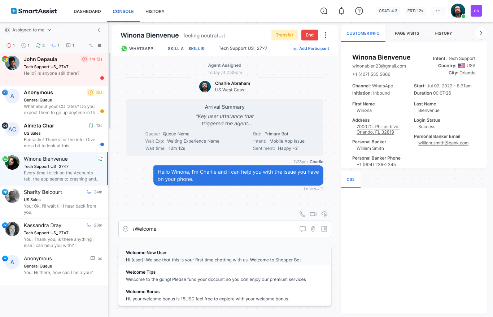Open the 7000 Dr. Philips blvd address link
The height and width of the screenshot is (317, 493).
click(378, 129)
